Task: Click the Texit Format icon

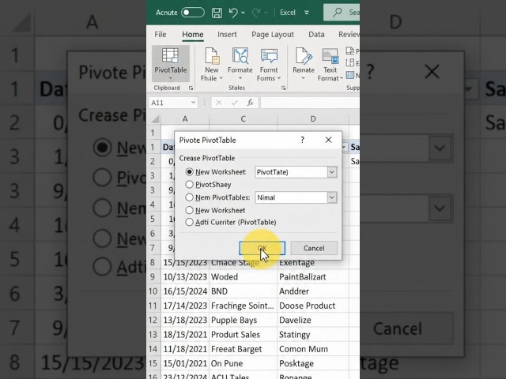Action: click(x=330, y=56)
